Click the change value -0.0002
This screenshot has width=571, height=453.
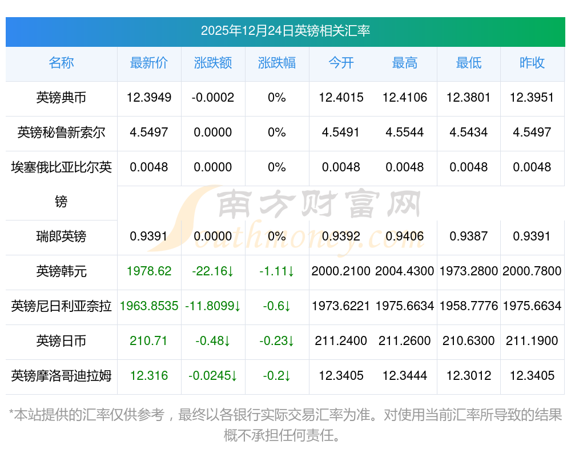(x=212, y=98)
